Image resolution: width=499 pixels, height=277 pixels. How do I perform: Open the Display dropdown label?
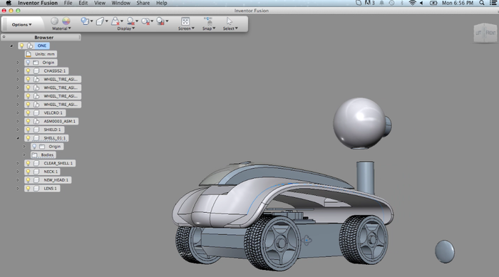pyautogui.click(x=126, y=28)
